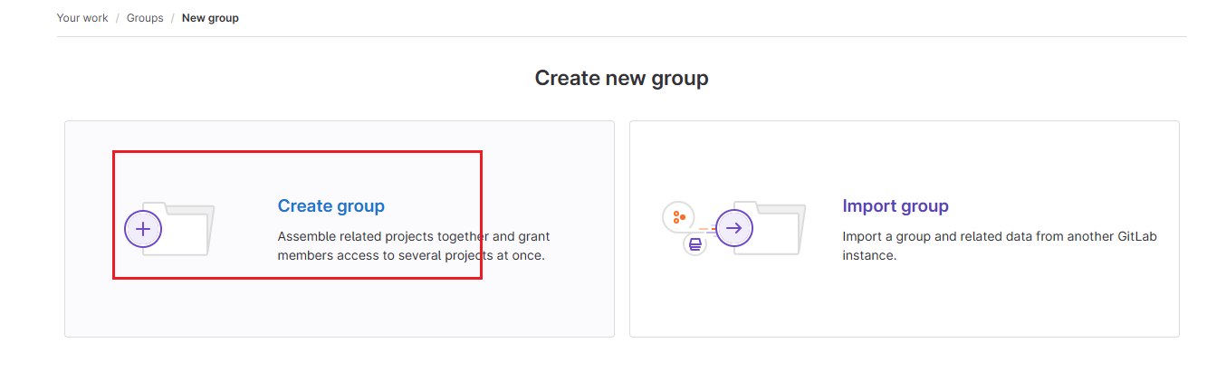Select the Import group card panel
The image size is (1207, 381).
(905, 229)
